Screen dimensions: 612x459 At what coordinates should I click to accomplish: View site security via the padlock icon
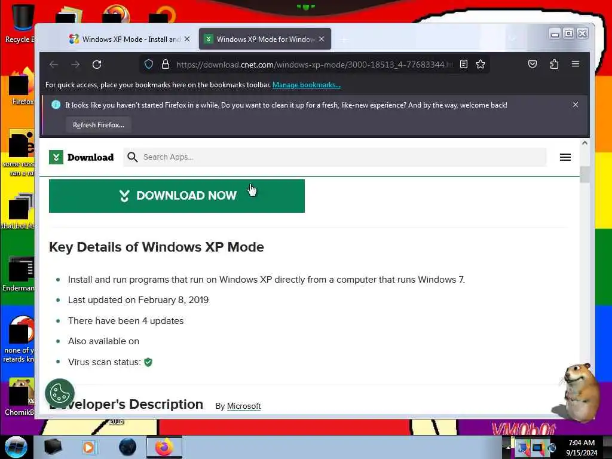166,65
